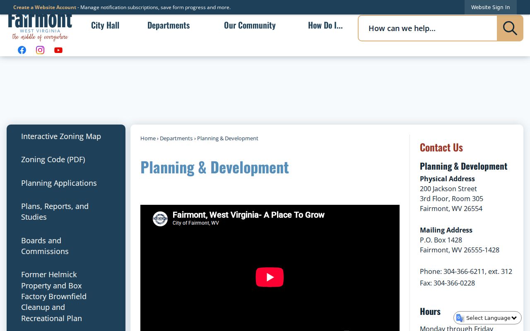Click the Fairmont West Virginia logo
This screenshot has height=331, width=530.
click(40, 28)
